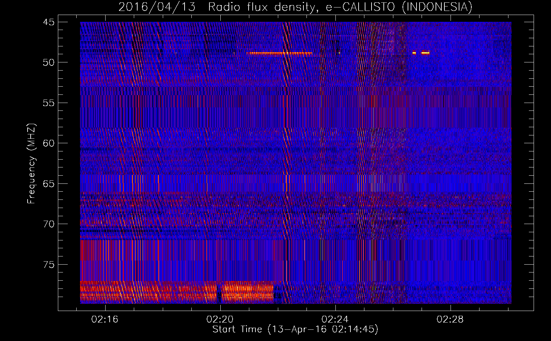Click the 02:16 time tick label
This screenshot has width=551, height=341.
pyautogui.click(x=105, y=319)
